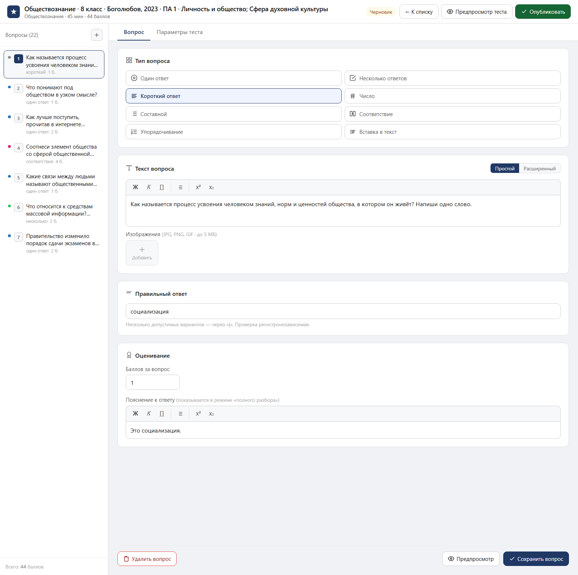Open the Вопрос tab
This screenshot has width=578, height=575.
[134, 32]
